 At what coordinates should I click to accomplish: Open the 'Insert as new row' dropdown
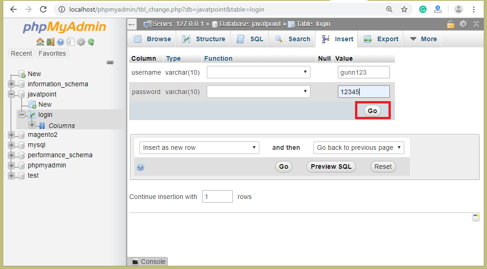199,147
